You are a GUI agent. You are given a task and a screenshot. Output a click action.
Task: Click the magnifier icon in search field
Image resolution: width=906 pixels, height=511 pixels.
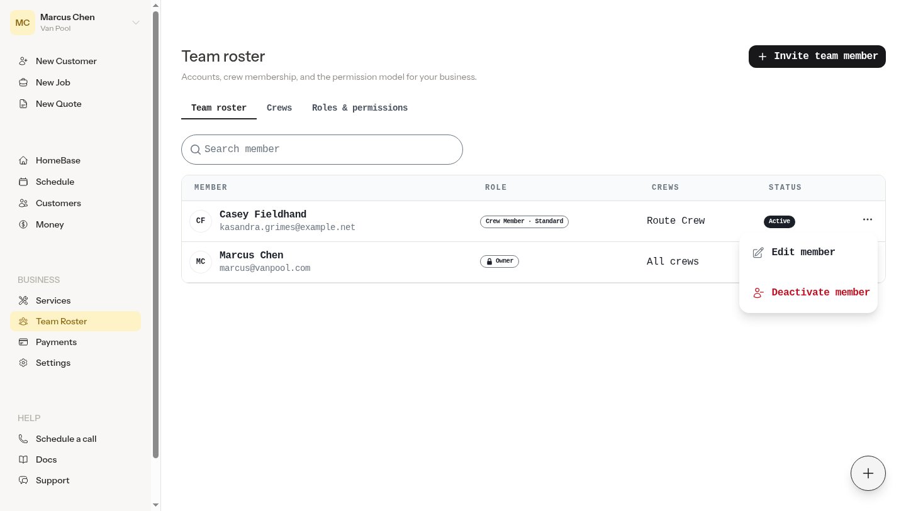coord(196,150)
